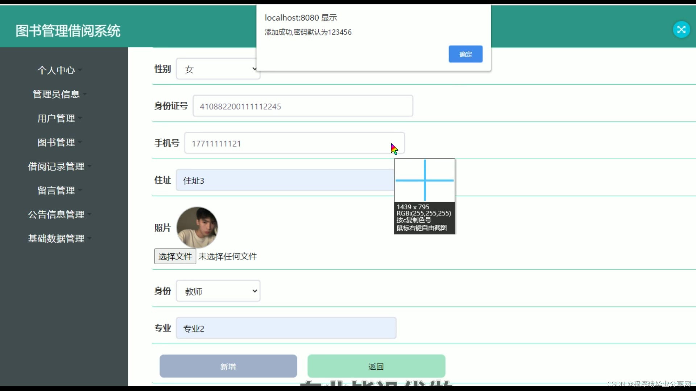Screen dimensions: 696x391
Task: Click the uploaded user photo thumbnail
Action: (x=197, y=227)
